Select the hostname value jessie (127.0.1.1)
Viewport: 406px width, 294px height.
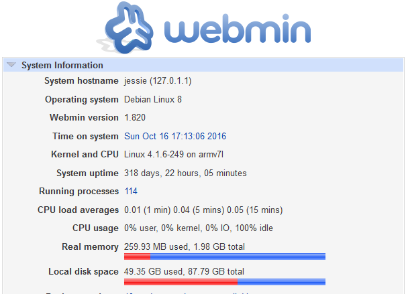[158, 81]
